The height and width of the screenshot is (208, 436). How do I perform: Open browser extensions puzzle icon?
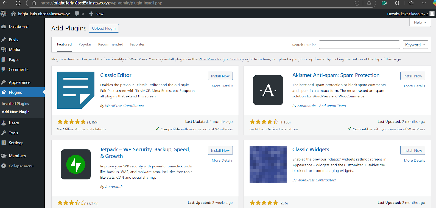point(397,3)
